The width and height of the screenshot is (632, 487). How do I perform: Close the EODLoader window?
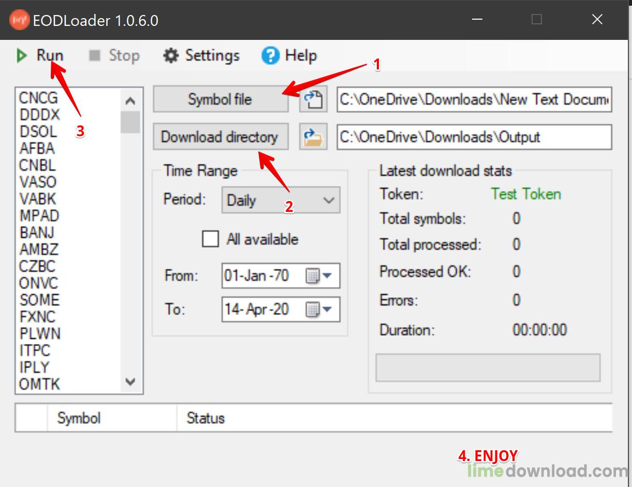point(597,20)
